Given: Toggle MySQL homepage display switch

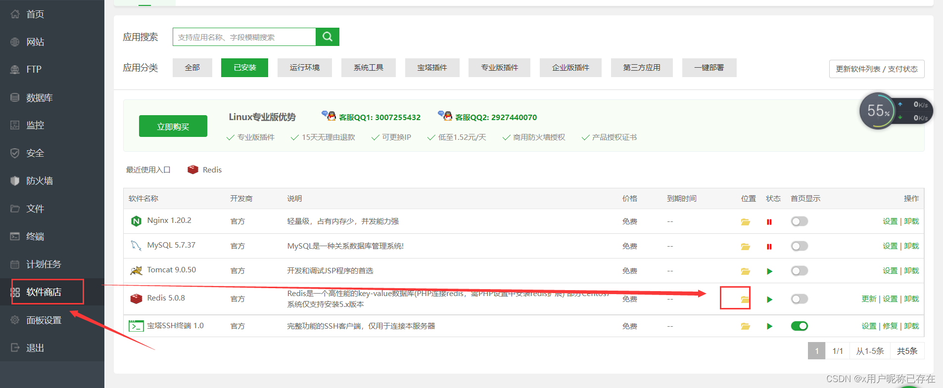Looking at the screenshot, I should pyautogui.click(x=800, y=246).
